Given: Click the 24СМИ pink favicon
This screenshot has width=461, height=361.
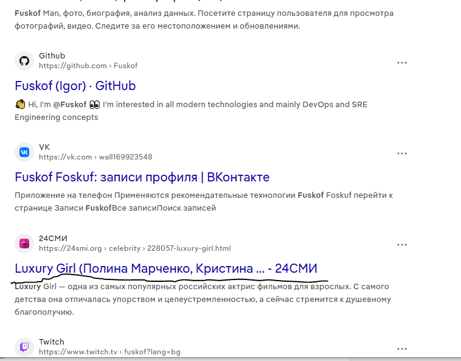Looking at the screenshot, I should (24, 244).
